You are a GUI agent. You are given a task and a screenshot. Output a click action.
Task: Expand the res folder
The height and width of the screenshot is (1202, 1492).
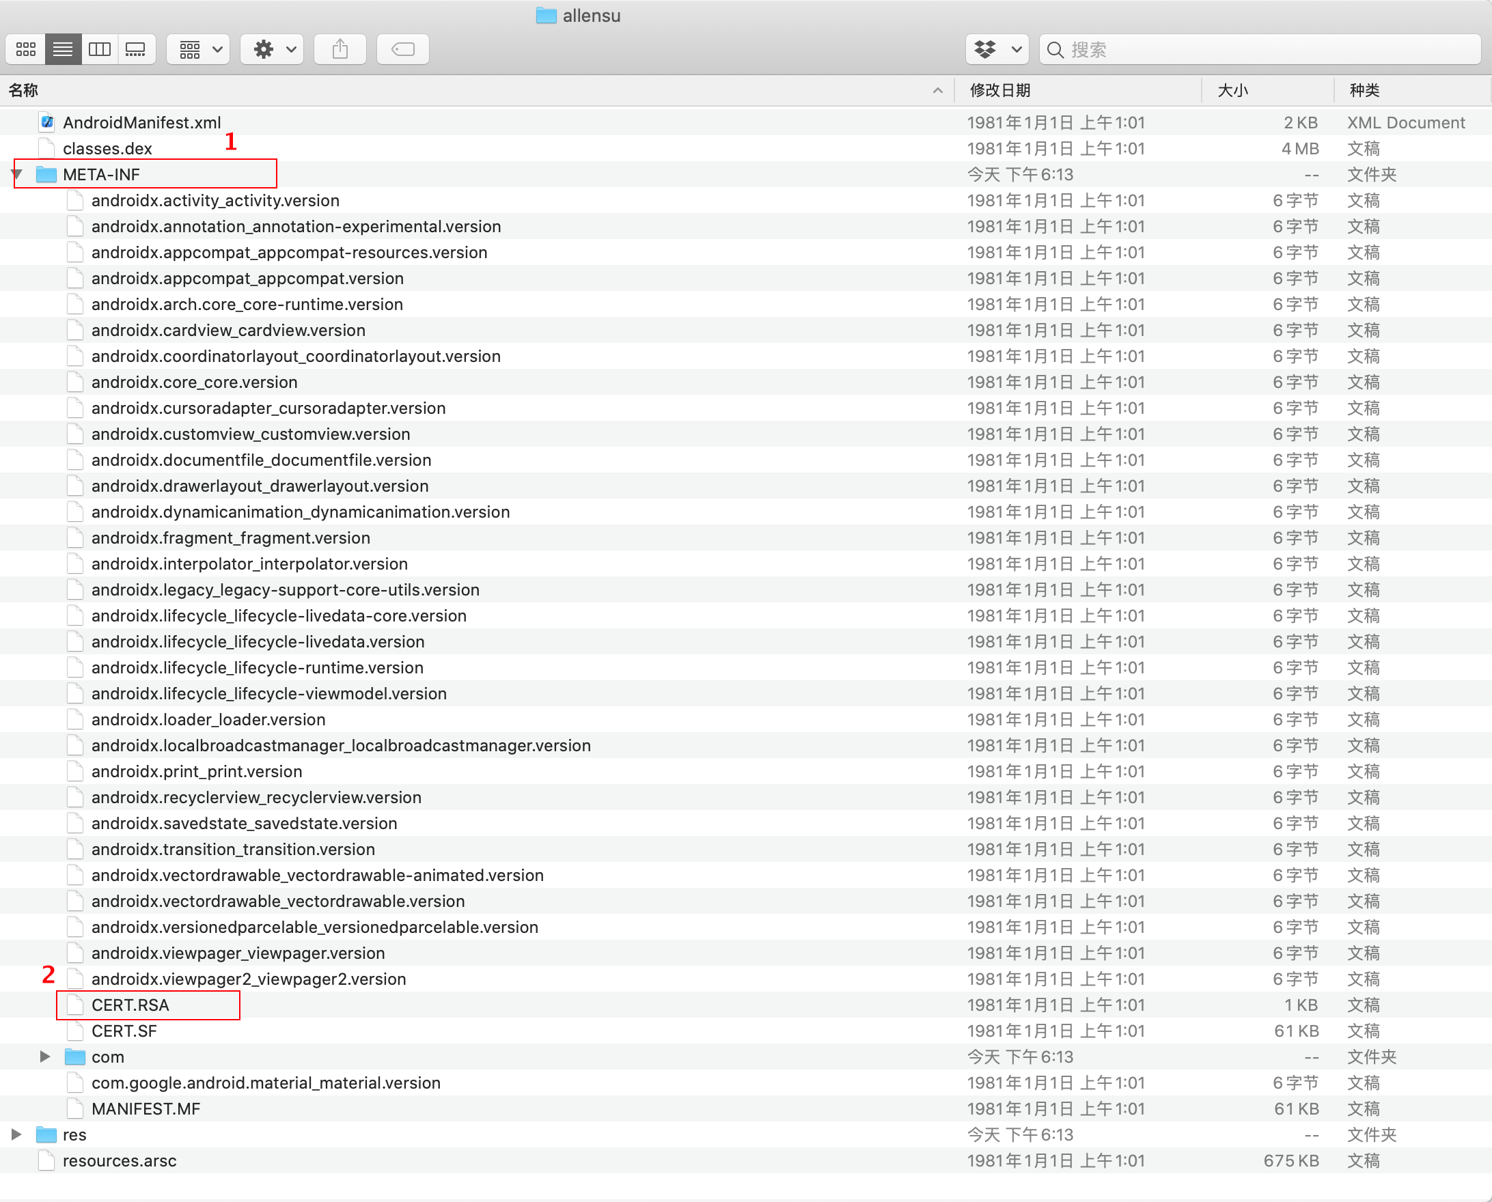click(x=16, y=1134)
